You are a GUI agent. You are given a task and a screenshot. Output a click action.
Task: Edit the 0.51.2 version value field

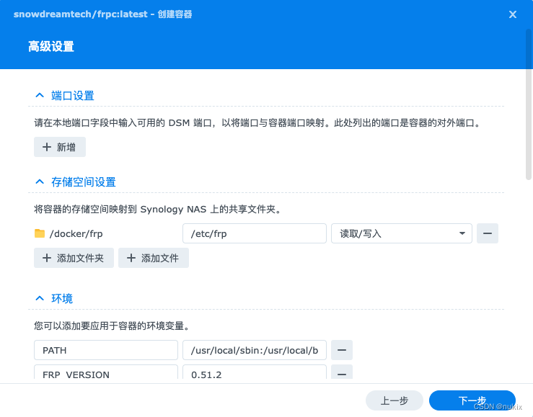point(255,372)
